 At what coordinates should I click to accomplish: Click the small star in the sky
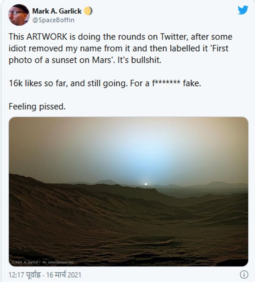(187, 157)
